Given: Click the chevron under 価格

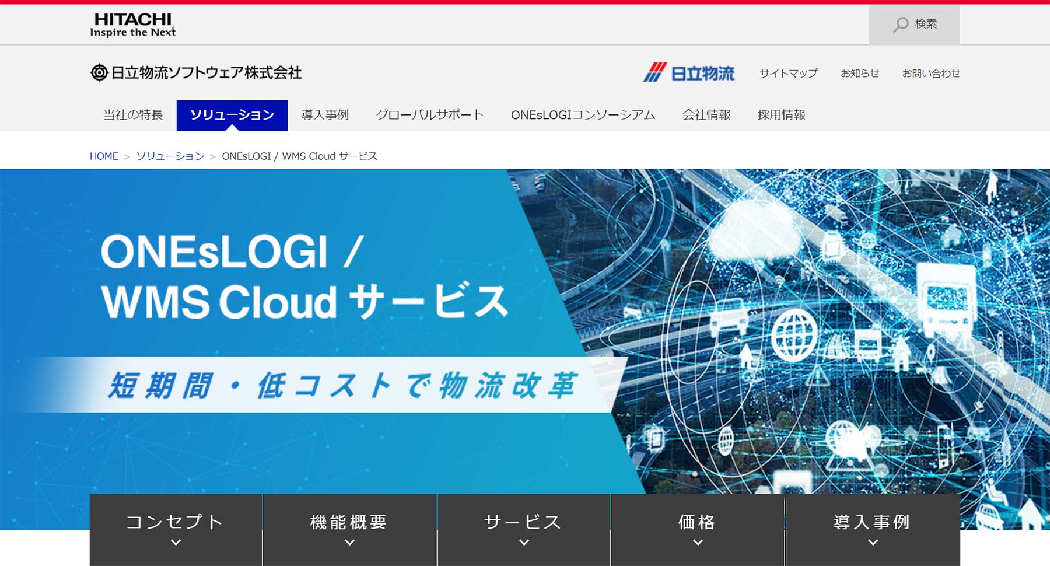Looking at the screenshot, I should click(698, 543).
